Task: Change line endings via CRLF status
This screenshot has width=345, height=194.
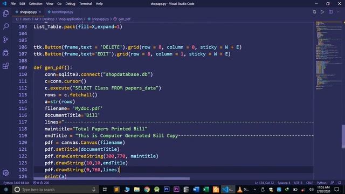Action: [309, 183]
